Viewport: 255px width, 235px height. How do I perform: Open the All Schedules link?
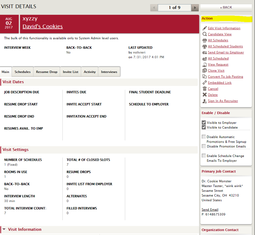pos(218,40)
